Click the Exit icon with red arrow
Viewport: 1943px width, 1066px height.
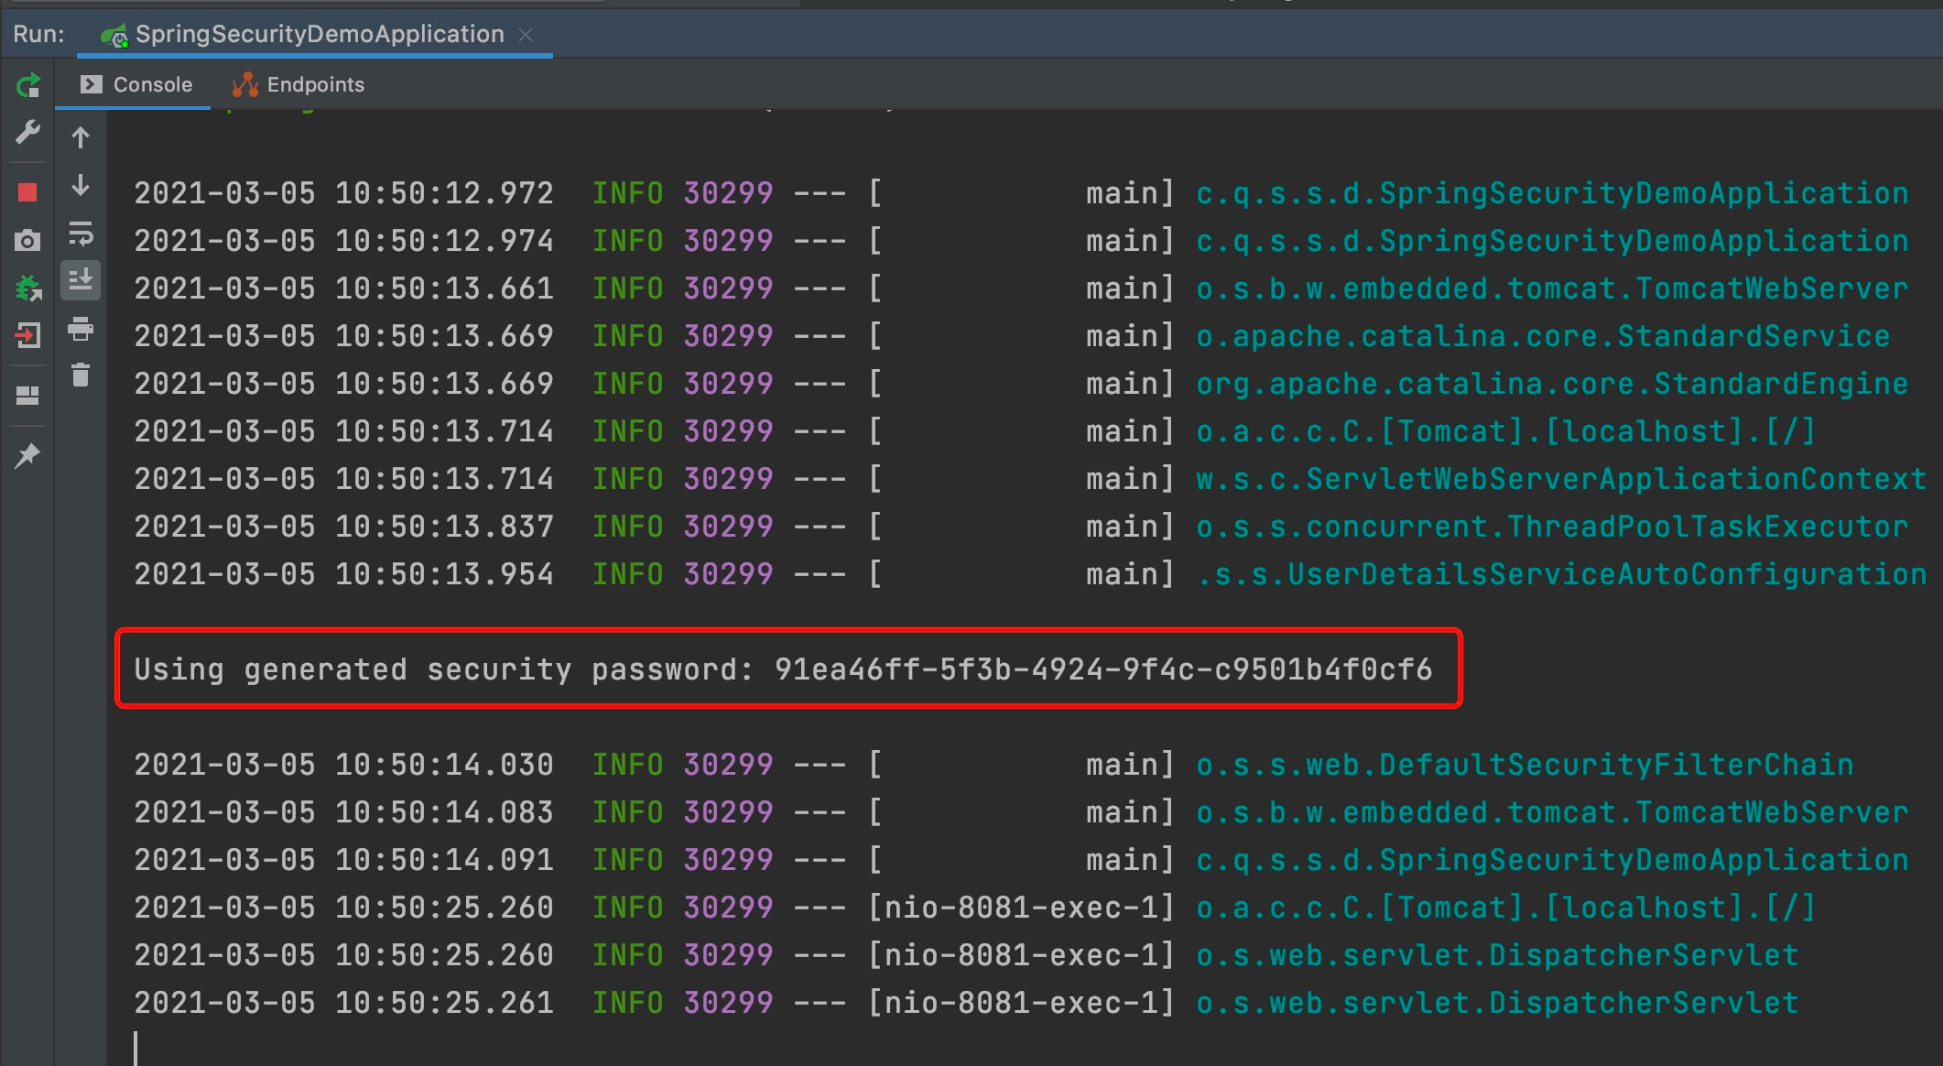click(x=27, y=336)
